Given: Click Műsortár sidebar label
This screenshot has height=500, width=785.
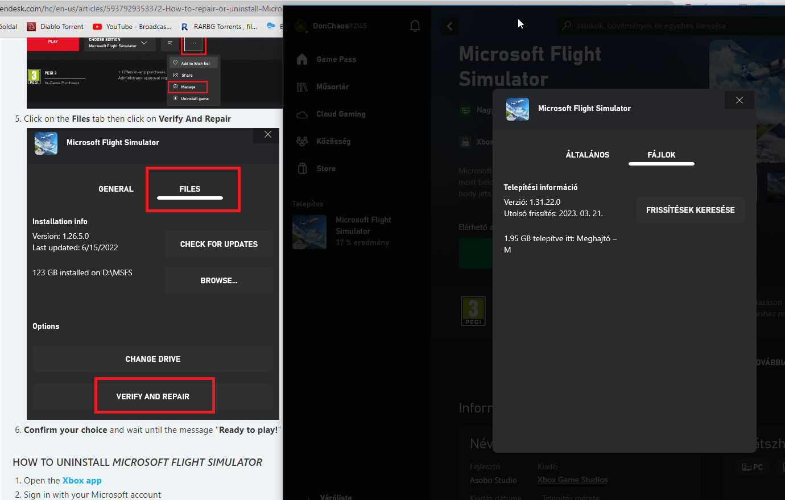Looking at the screenshot, I should point(333,86).
